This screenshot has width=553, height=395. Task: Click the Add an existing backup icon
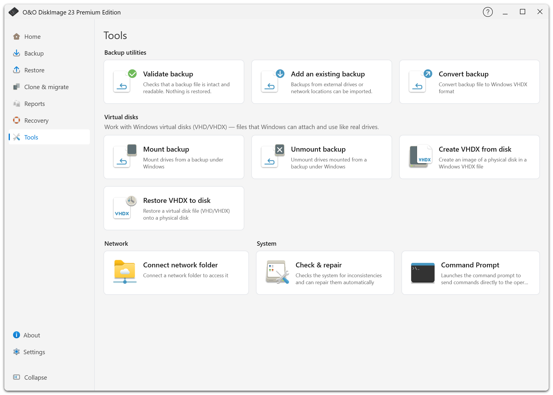tap(273, 81)
